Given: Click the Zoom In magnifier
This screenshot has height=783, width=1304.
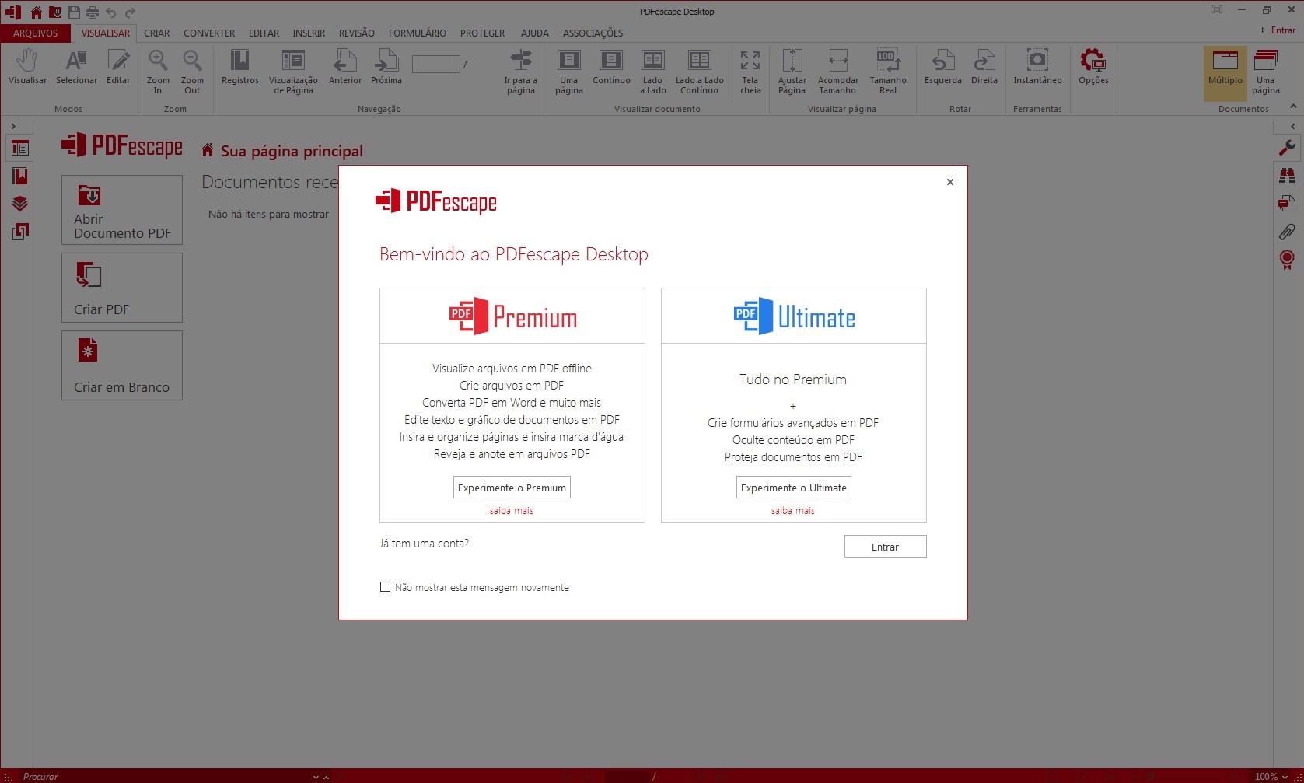Looking at the screenshot, I should click(158, 72).
